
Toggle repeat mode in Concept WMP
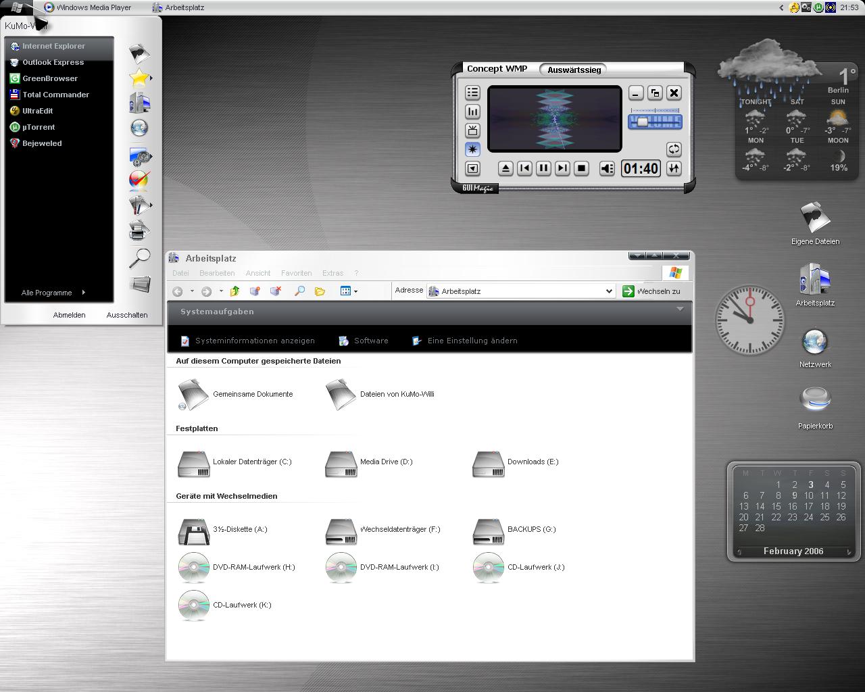[x=674, y=149]
